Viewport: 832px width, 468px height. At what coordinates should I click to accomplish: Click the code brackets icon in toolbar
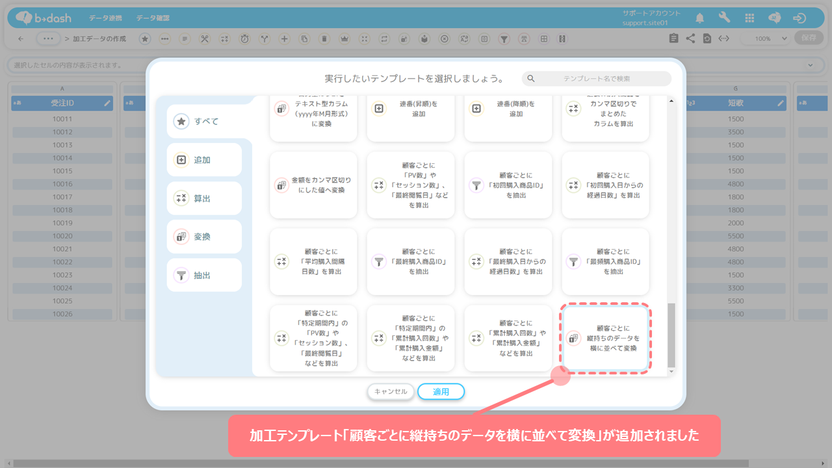click(x=723, y=38)
